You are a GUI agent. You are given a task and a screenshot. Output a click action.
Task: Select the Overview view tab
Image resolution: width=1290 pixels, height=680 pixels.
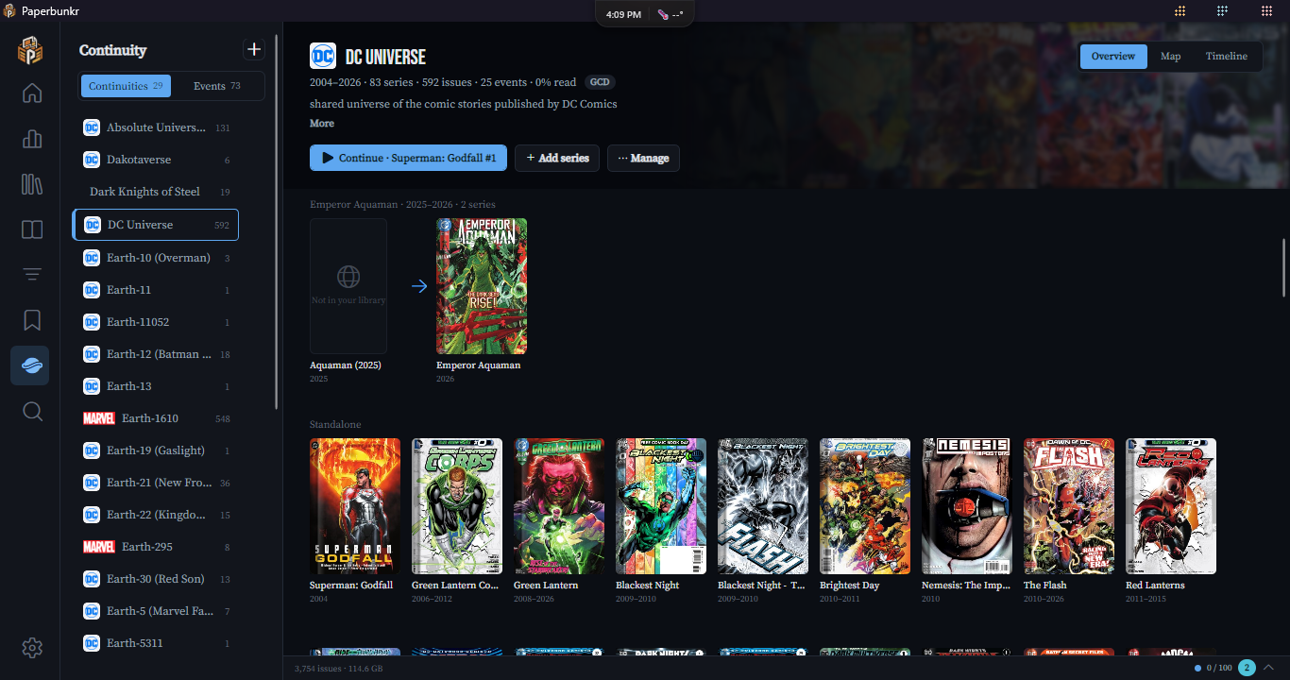(x=1113, y=57)
